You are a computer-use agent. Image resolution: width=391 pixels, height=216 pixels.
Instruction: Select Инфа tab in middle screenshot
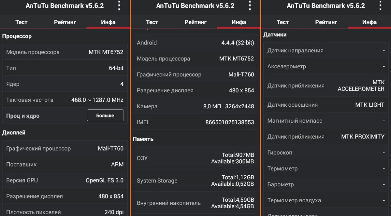pyautogui.click(x=239, y=22)
